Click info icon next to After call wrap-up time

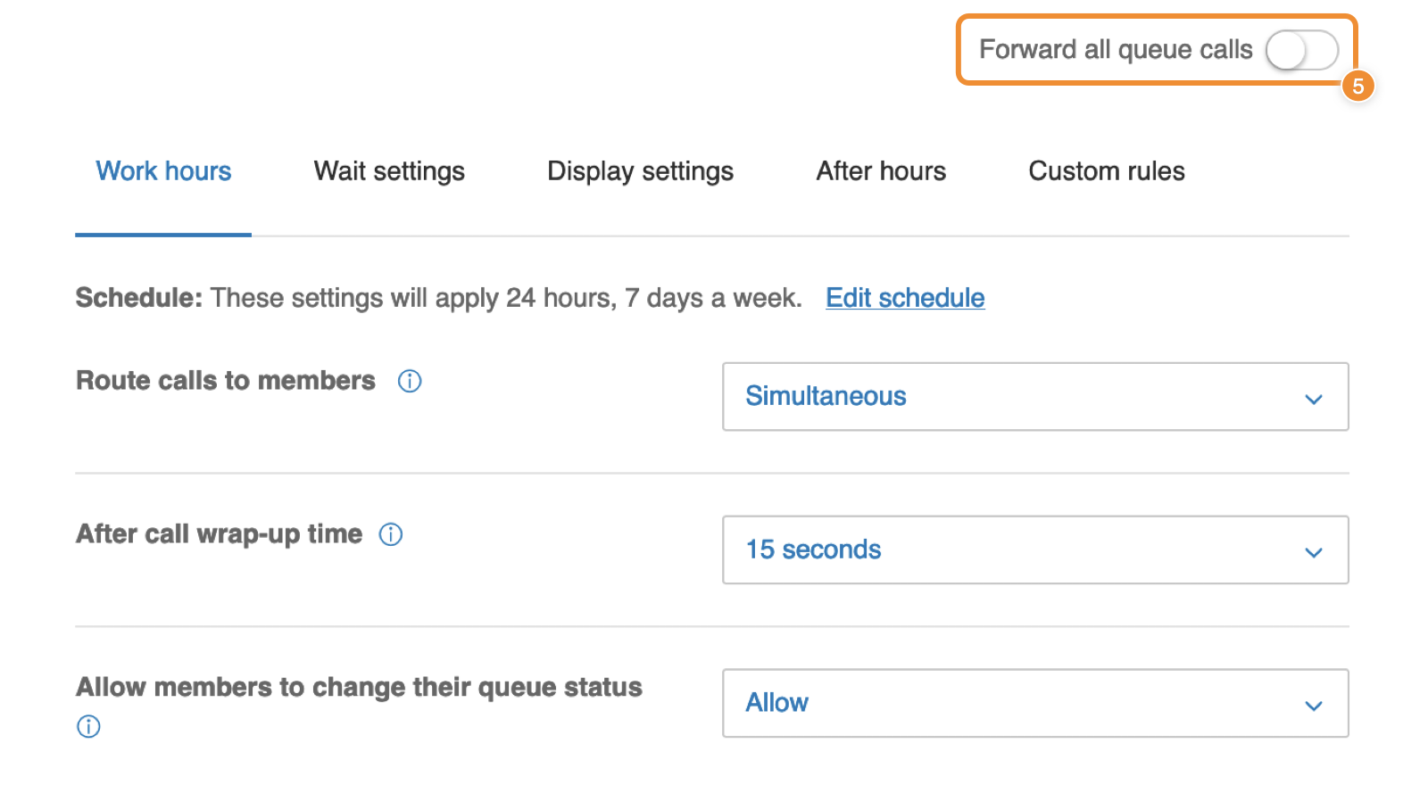(391, 534)
